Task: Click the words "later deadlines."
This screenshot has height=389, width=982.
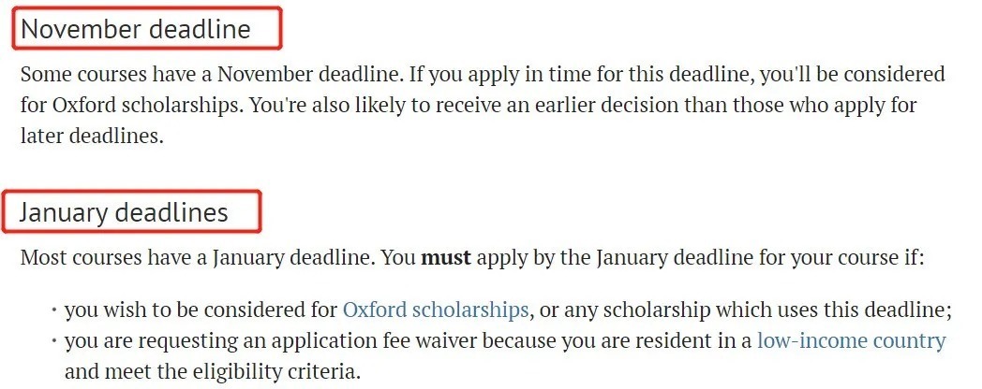Action: click(91, 137)
